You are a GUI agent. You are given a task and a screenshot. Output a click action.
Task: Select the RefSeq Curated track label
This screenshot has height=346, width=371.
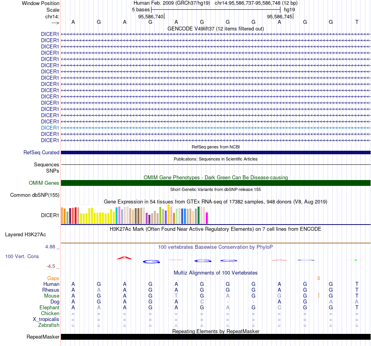click(x=41, y=152)
